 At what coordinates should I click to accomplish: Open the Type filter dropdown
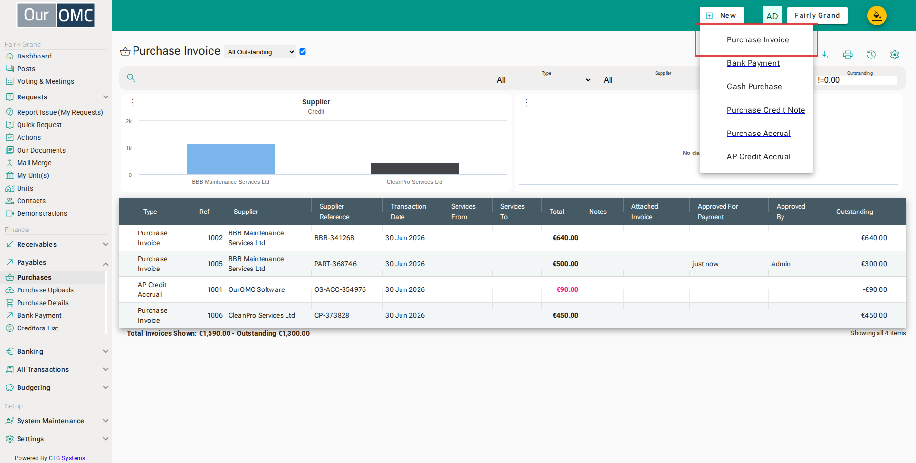[x=543, y=80]
